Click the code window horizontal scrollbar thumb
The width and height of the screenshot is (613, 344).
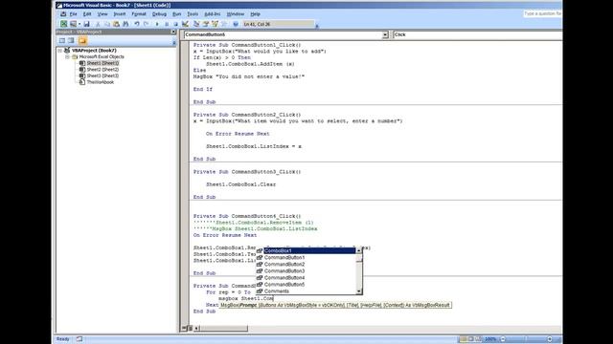tap(223, 329)
